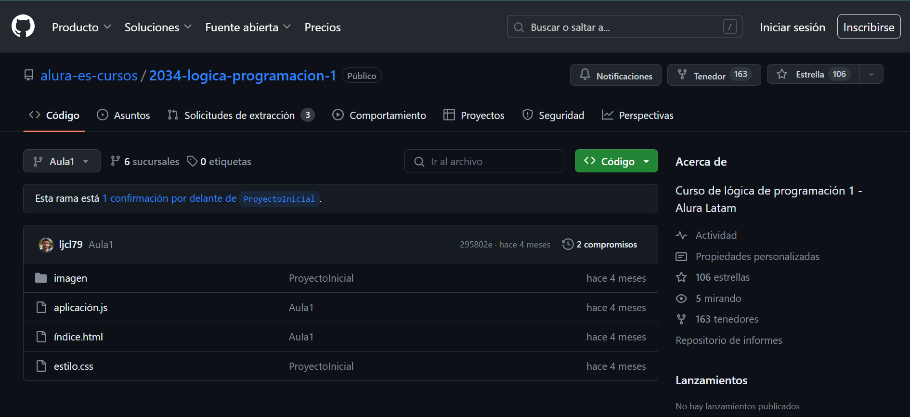Click the repository icon beside alura-es-cursos
This screenshot has height=417, width=910.
[x=29, y=76]
